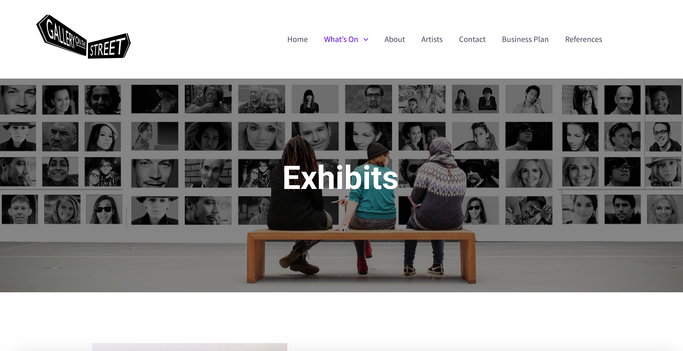The height and width of the screenshot is (351, 683).
Task: Click the Gallery on the Street logo
Action: [x=84, y=37]
